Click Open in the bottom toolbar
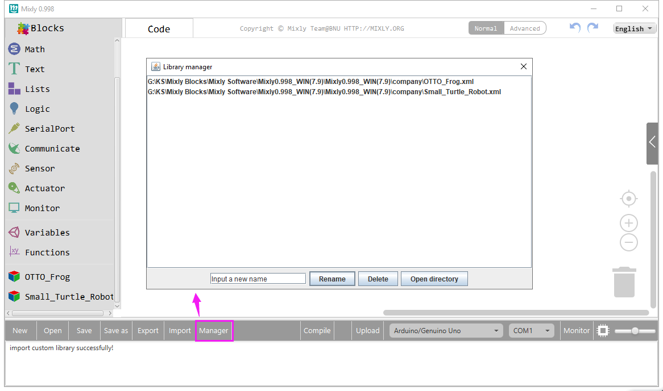 53,331
